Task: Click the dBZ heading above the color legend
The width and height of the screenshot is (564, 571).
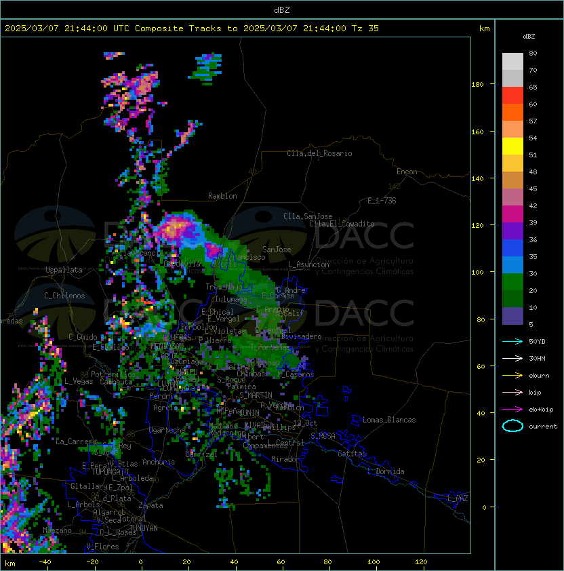Action: point(529,37)
